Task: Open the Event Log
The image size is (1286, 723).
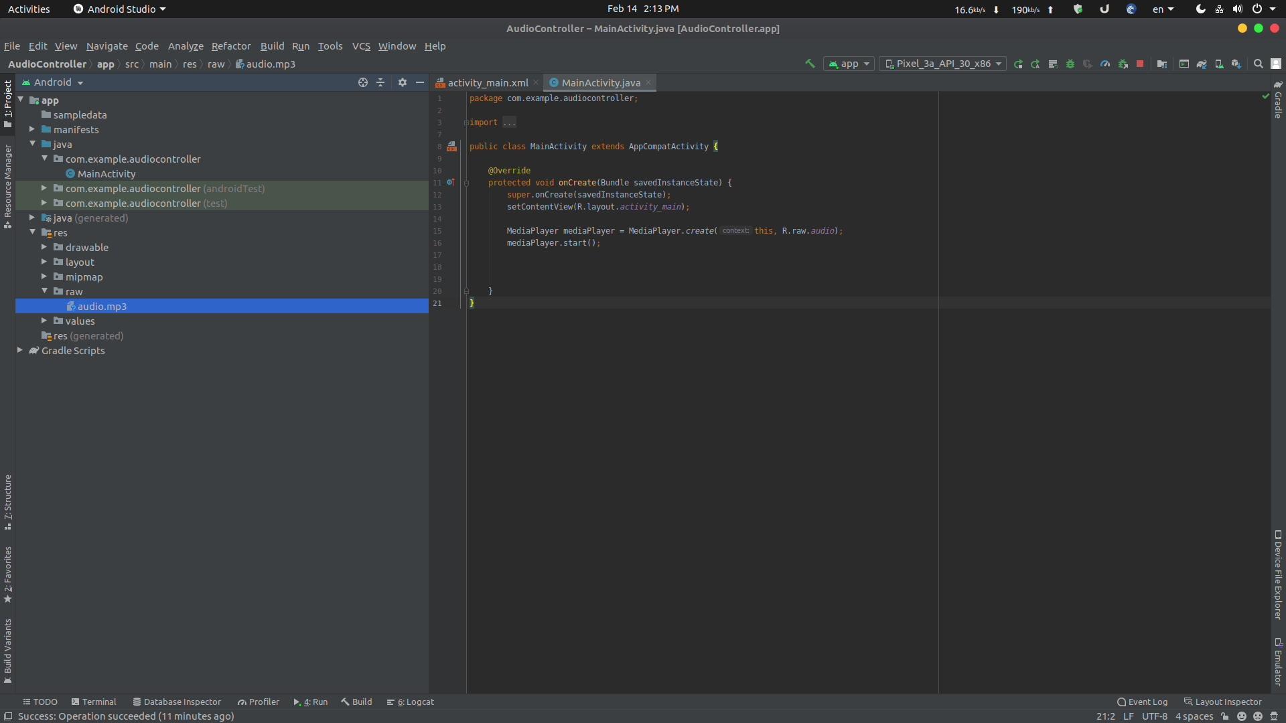Action: 1143,702
